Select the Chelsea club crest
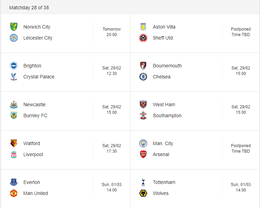 [143, 77]
